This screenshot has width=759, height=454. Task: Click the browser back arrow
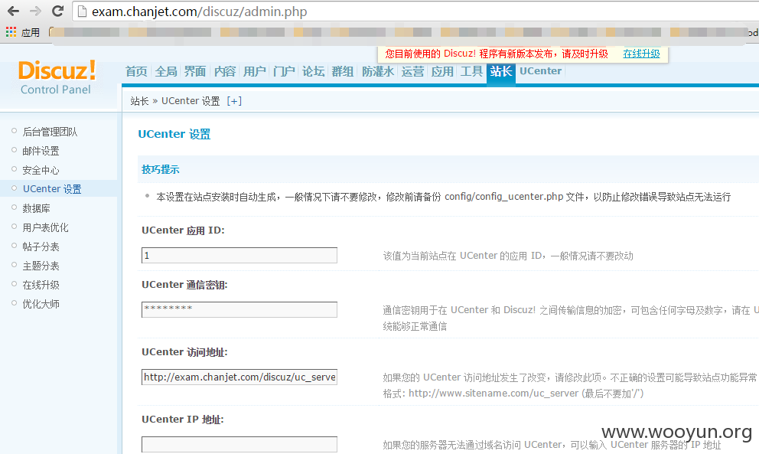tap(13, 11)
